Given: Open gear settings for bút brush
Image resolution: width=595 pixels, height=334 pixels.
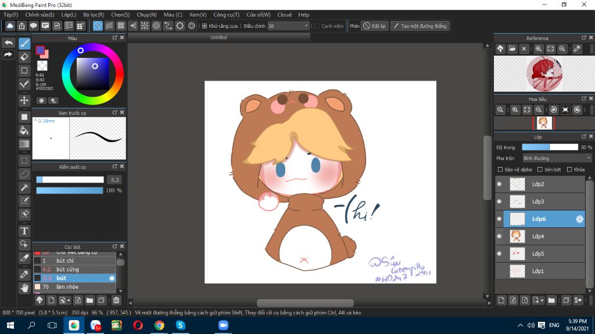Looking at the screenshot, I should (x=112, y=278).
